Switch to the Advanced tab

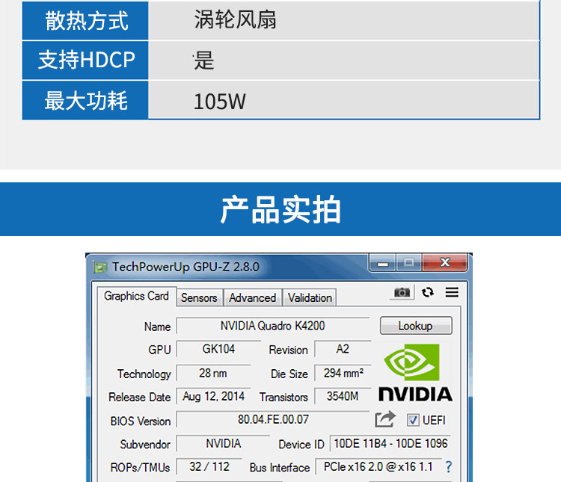coord(253,298)
